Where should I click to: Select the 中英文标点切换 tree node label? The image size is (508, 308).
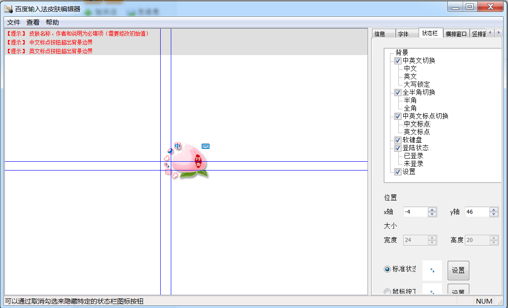[x=425, y=116]
